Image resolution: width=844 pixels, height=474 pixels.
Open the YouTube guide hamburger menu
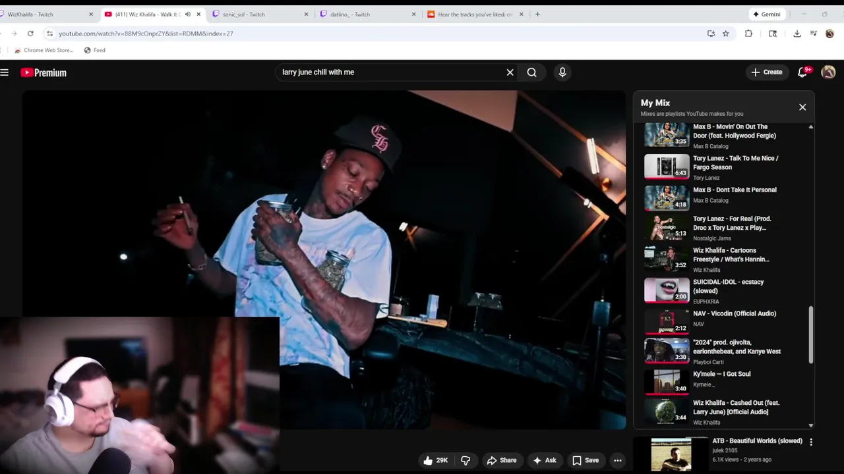pyautogui.click(x=5, y=72)
